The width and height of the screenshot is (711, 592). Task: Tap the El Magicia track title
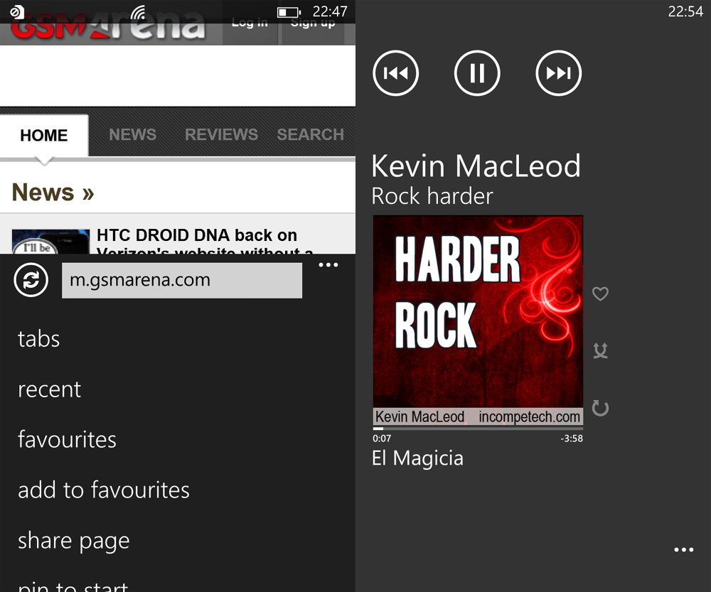(417, 458)
